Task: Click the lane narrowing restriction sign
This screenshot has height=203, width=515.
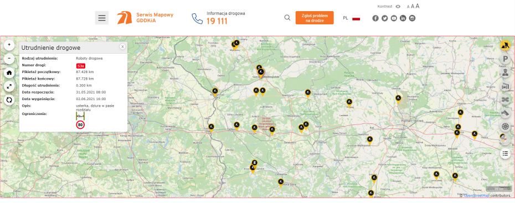Action: point(80,116)
